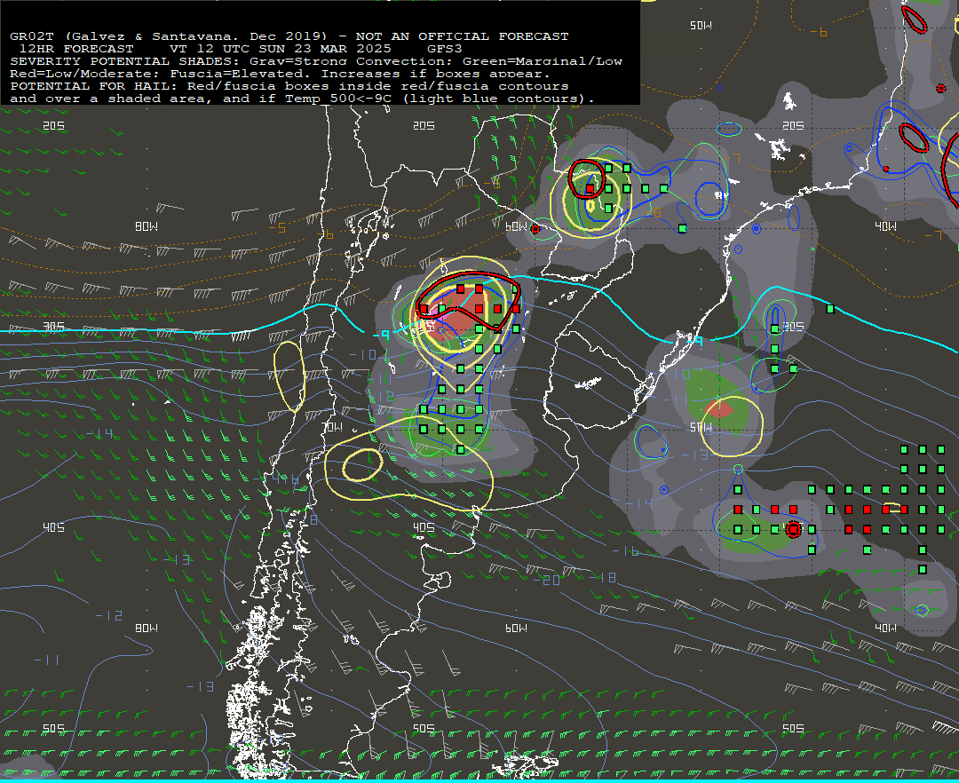
Task: Select the valid time 'VT 12 UTC SUN 23 MAR 2025'
Action: click(280, 48)
